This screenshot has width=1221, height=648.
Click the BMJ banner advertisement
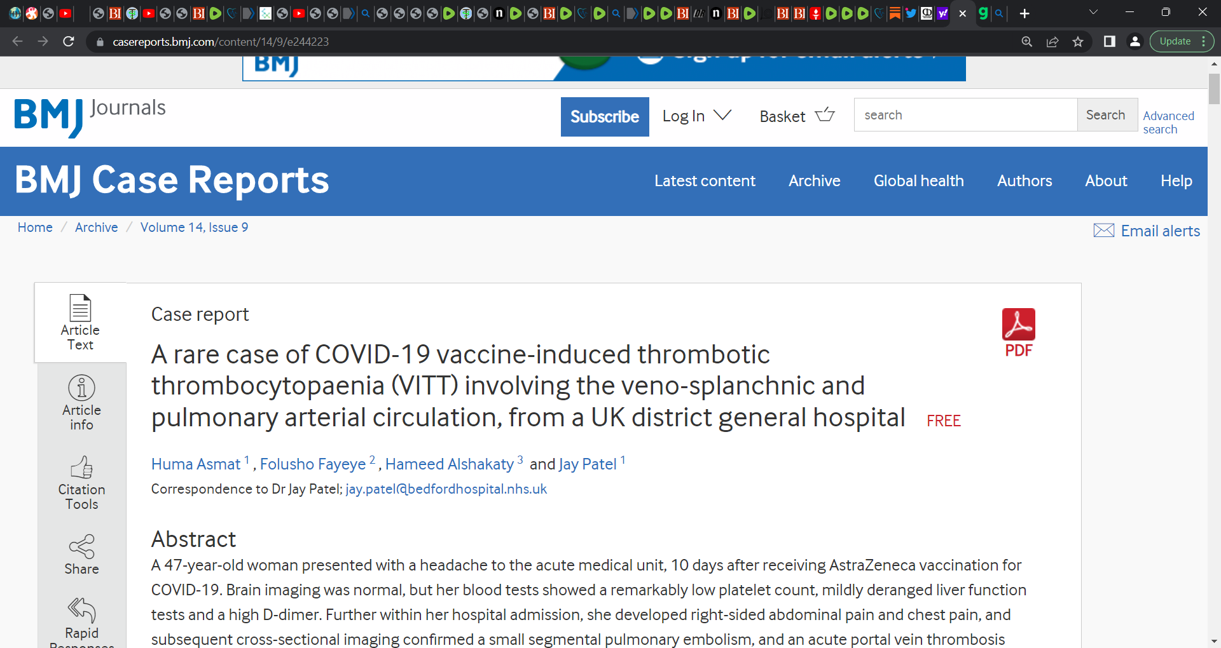(604, 68)
